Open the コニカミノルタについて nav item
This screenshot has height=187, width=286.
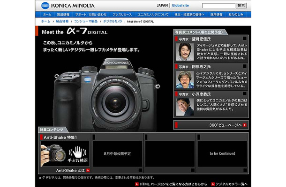point(153,14)
